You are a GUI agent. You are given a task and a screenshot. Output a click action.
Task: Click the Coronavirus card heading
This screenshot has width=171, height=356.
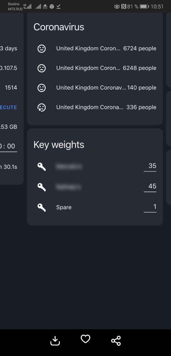59,27
